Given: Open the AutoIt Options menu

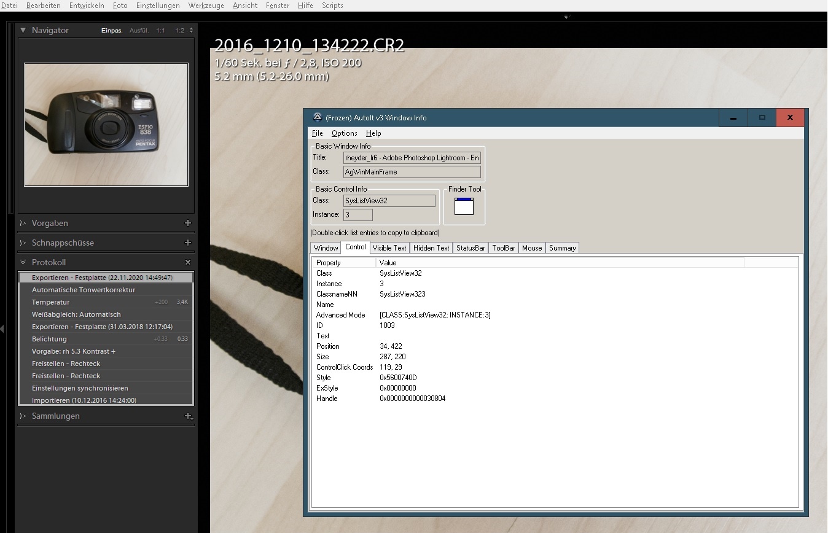Looking at the screenshot, I should (x=344, y=133).
